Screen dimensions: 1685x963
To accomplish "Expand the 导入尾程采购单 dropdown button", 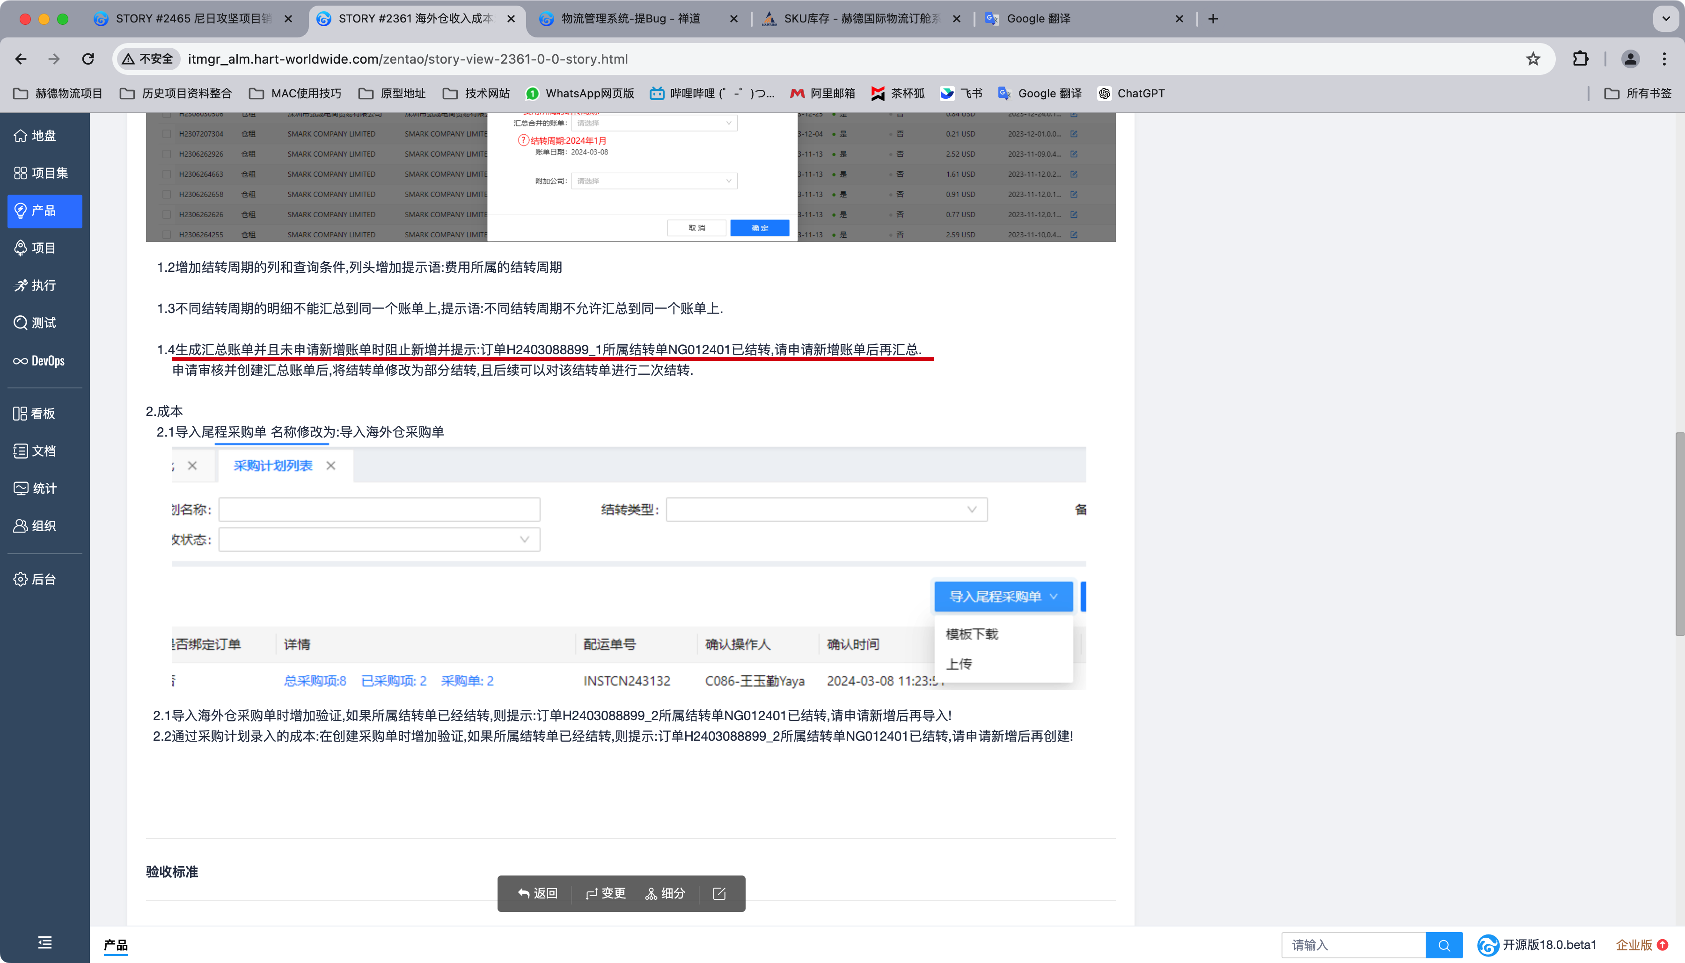I will [1003, 597].
